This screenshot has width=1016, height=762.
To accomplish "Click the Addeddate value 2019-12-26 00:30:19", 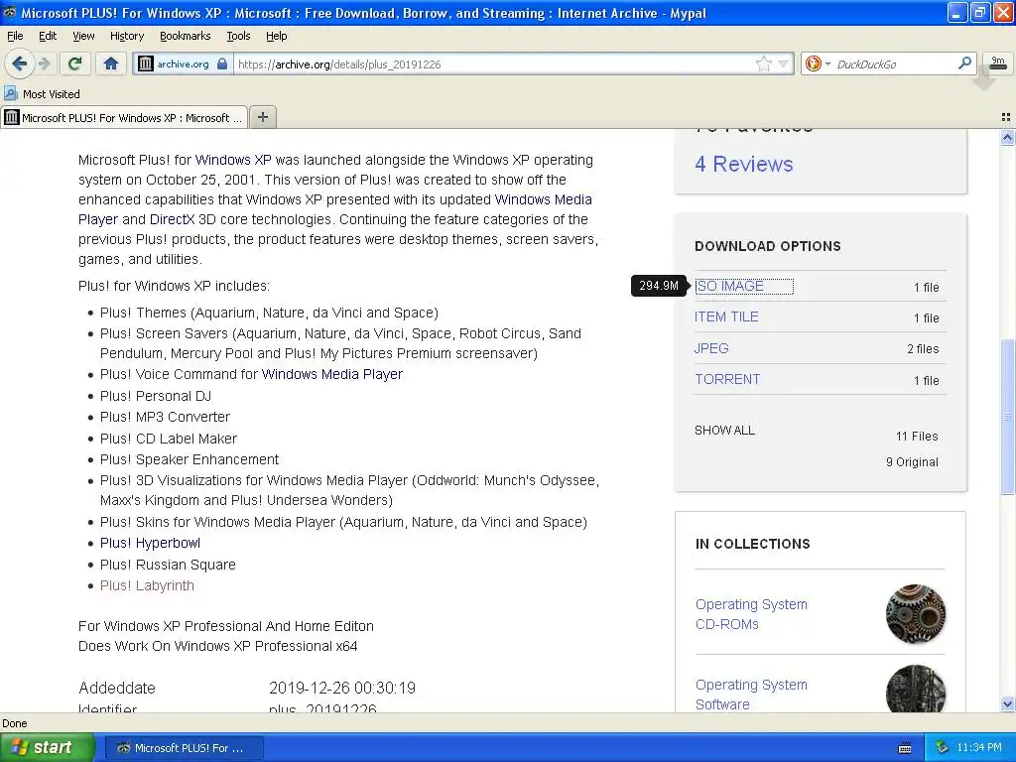I will [x=342, y=689].
